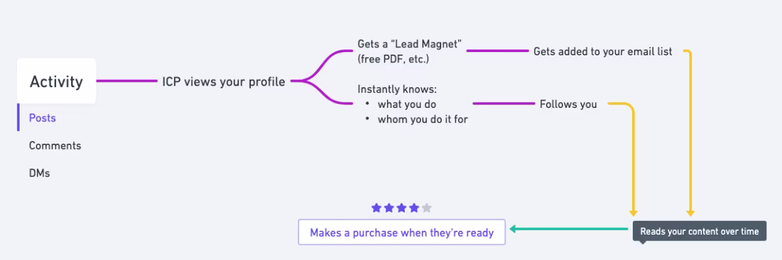Click the second purple rating star

pyautogui.click(x=388, y=208)
